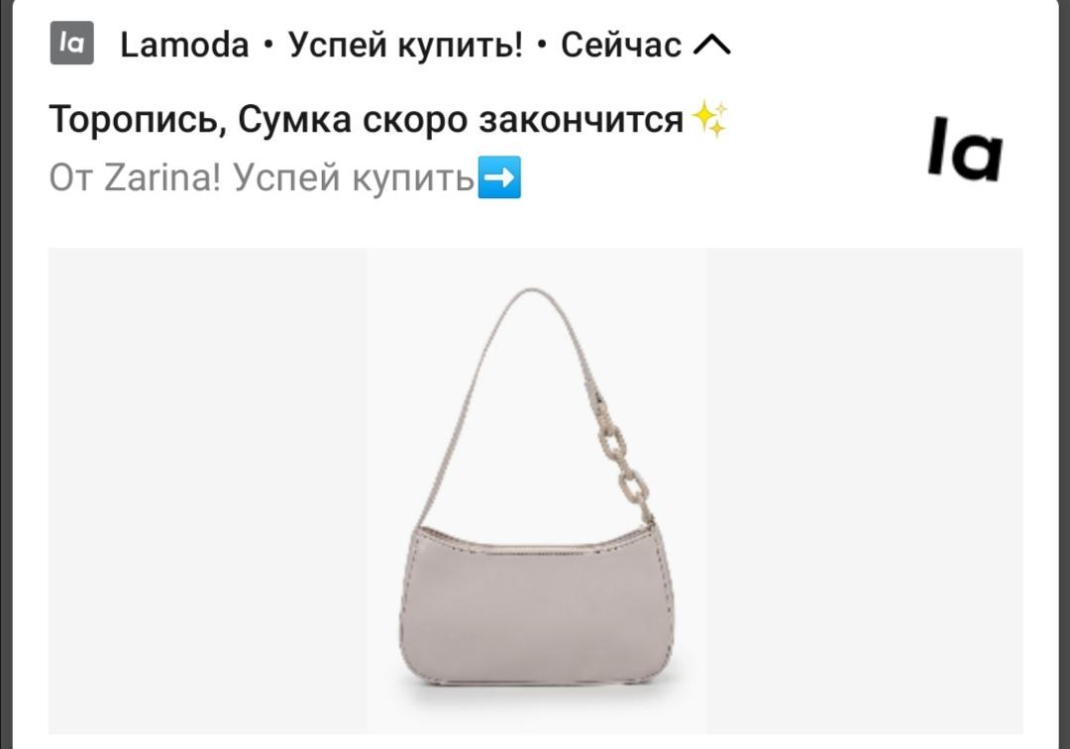This screenshot has width=1070, height=749.
Task: Open the 'От Zarina! Успей купить' text
Action: click(x=262, y=178)
